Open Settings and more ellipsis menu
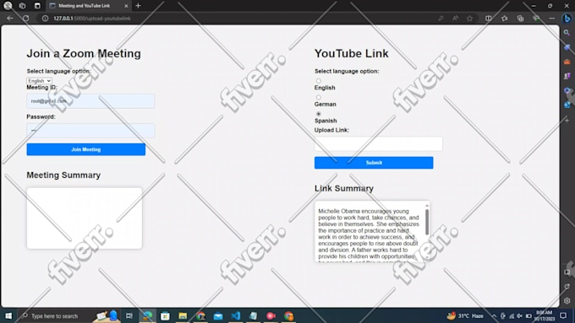The height and width of the screenshot is (323, 575). click(552, 19)
